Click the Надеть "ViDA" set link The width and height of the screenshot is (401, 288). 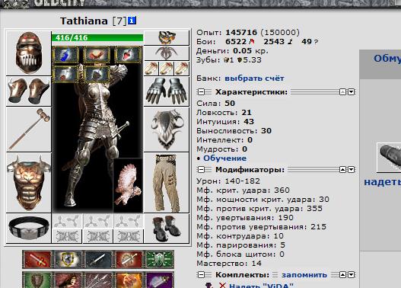[x=261, y=286]
